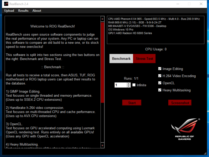Click '(Uses up to AVX CPU extensions)' line
This screenshot has height=157, width=209.
click(31, 116)
